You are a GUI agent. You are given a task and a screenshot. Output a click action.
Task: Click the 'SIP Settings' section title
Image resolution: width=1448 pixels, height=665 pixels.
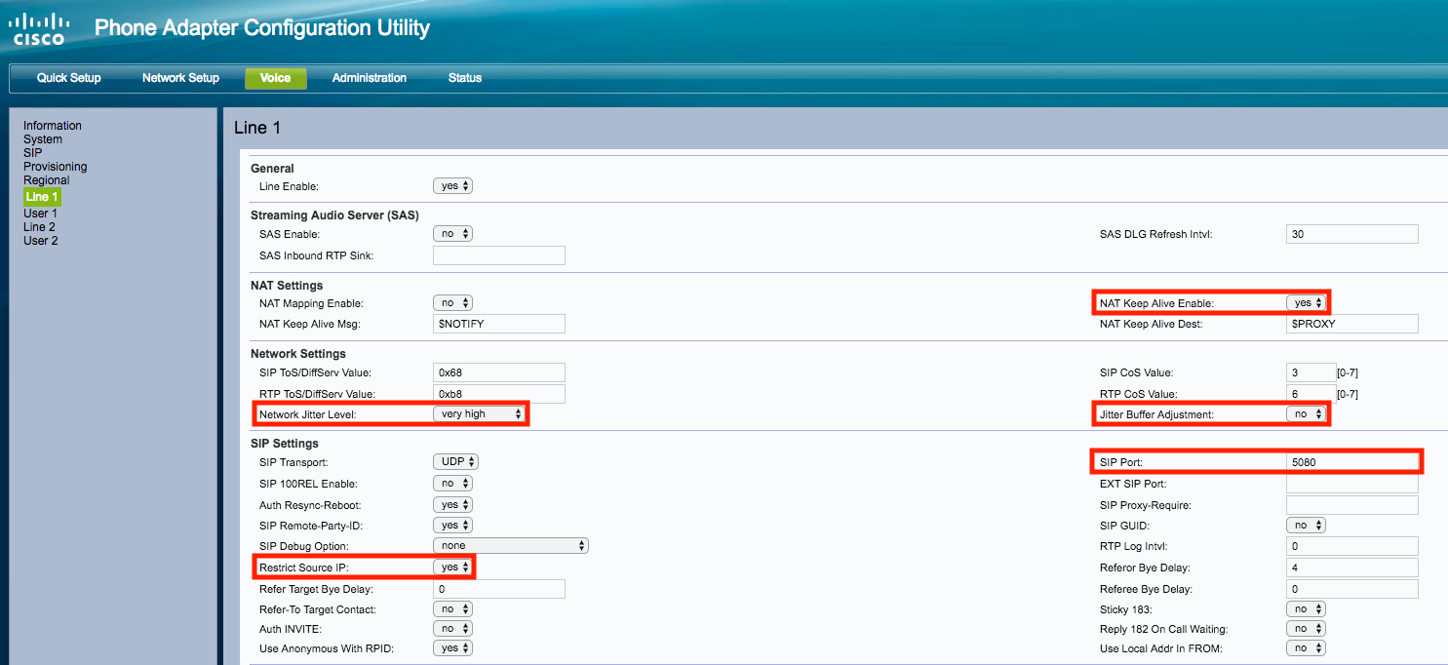[285, 444]
